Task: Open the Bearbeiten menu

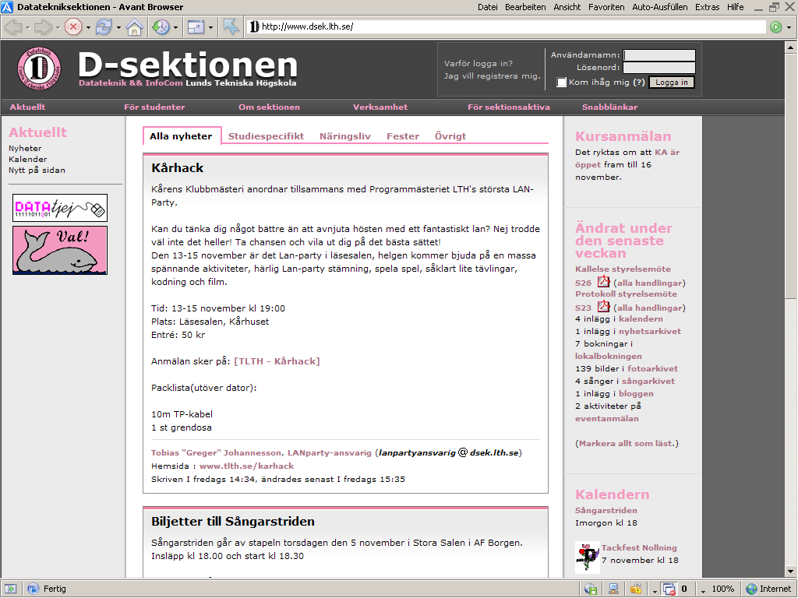Action: [x=525, y=7]
